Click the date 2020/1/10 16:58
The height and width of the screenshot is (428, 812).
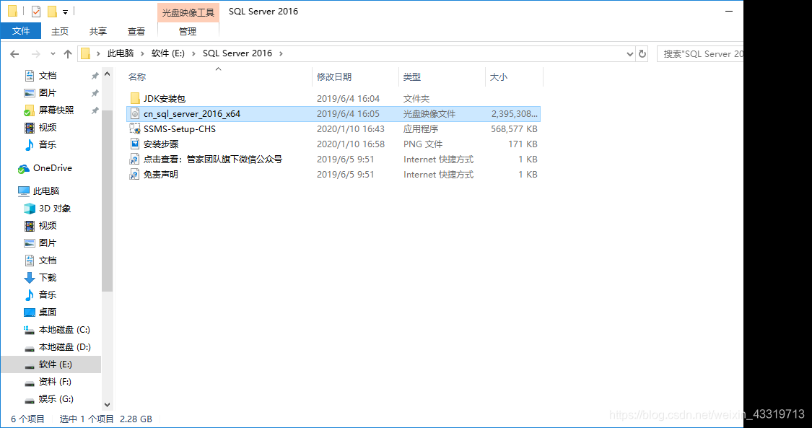(351, 144)
